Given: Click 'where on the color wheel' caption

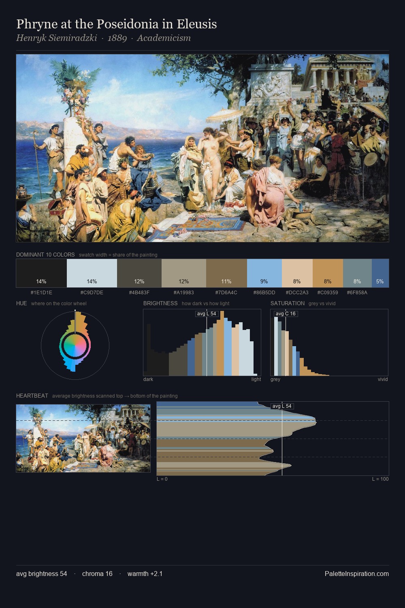Looking at the screenshot, I should [59, 304].
